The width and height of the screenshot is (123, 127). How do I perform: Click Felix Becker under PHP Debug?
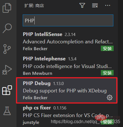[35, 98]
